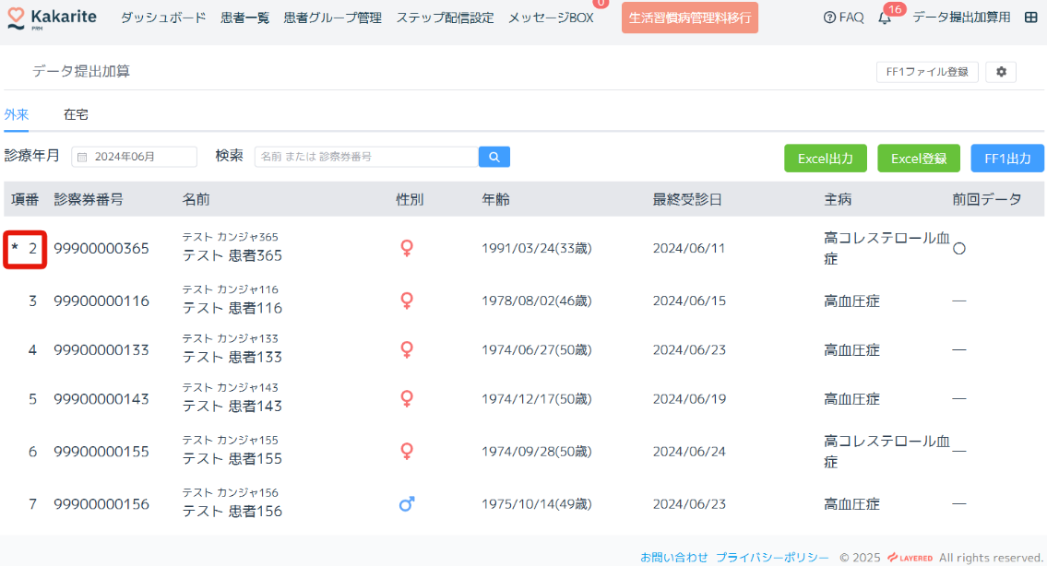1047x566 pixels.
Task: Open the お問い合わせ link
Action: [673, 558]
